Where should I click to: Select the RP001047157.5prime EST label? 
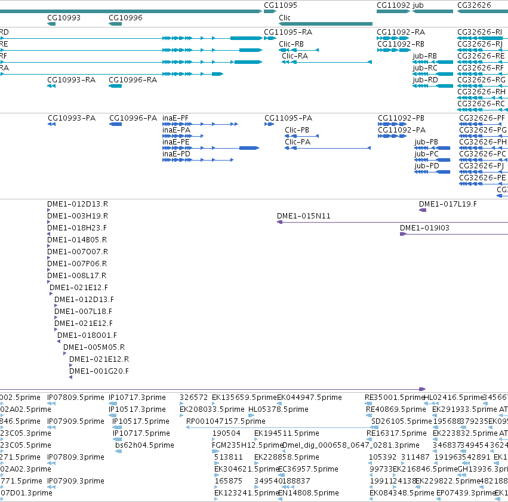226,421
